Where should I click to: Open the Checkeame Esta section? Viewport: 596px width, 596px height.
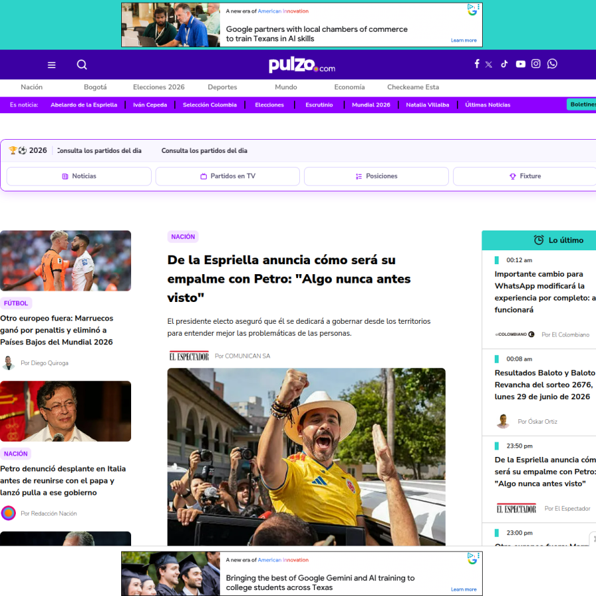coord(413,87)
